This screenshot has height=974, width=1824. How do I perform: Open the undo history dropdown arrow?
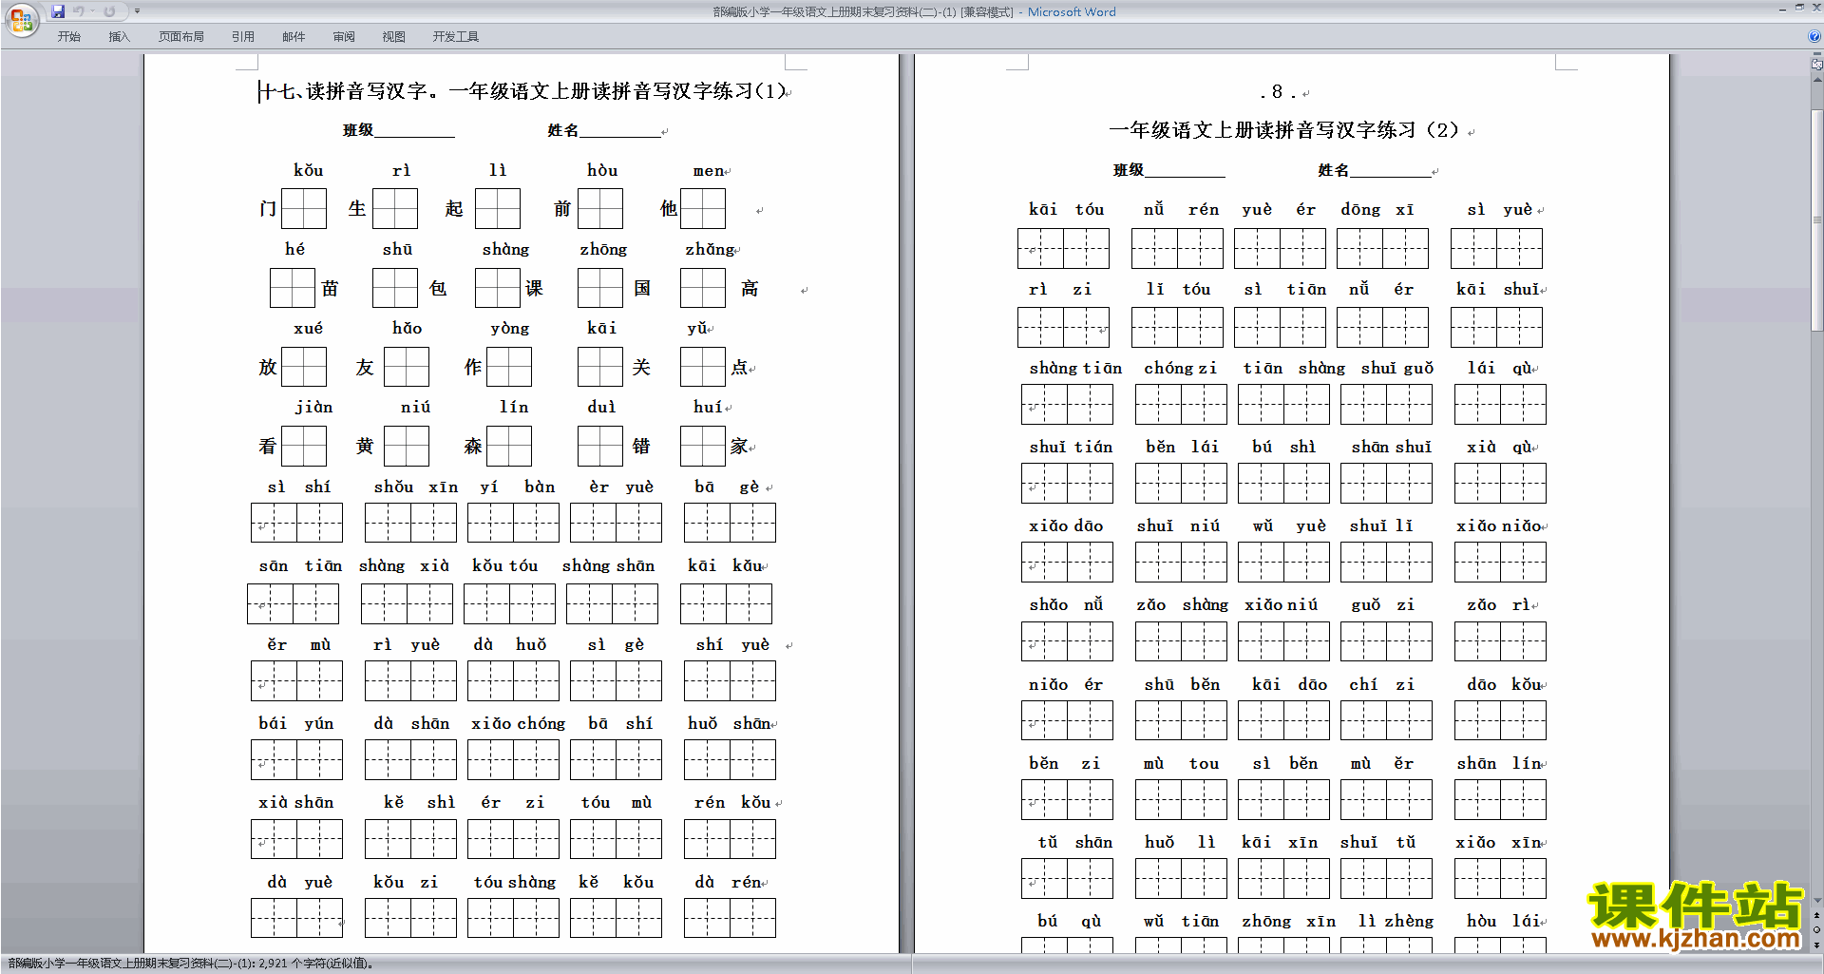[x=92, y=11]
